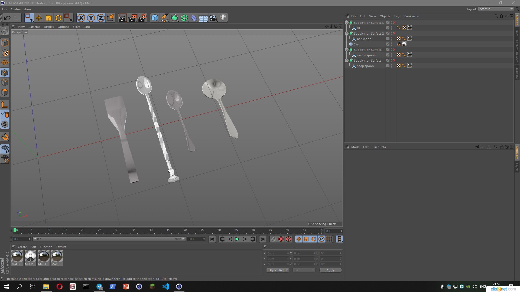Image resolution: width=520 pixels, height=292 pixels.
Task: Collapse Subdivision Surface.2 tree node
Action: click(346, 34)
